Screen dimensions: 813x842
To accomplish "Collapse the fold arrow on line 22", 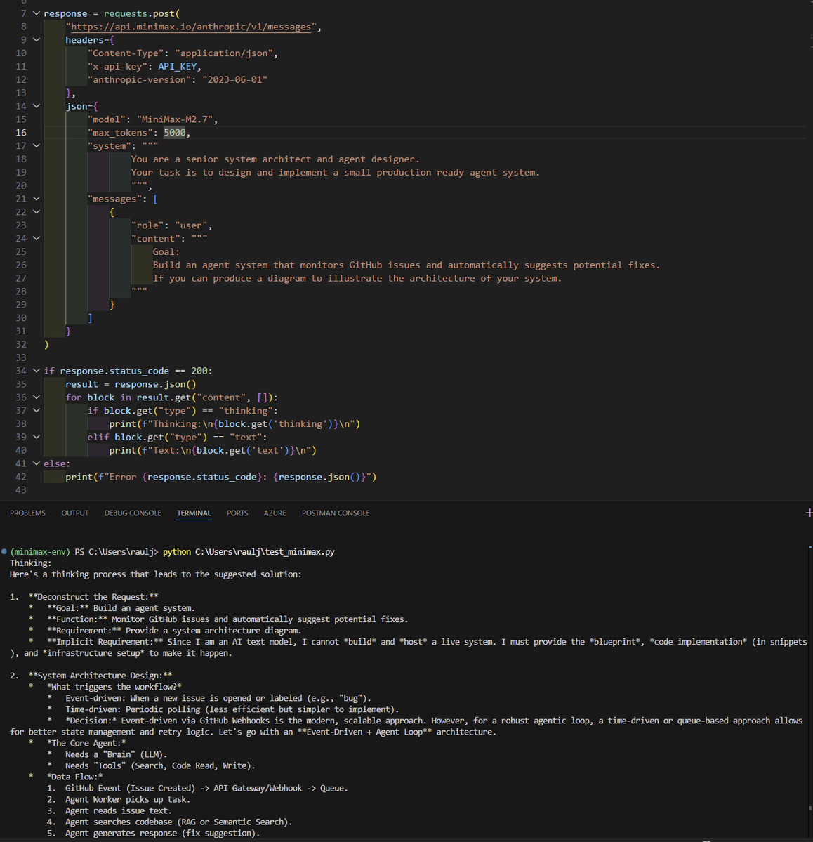I will point(37,211).
